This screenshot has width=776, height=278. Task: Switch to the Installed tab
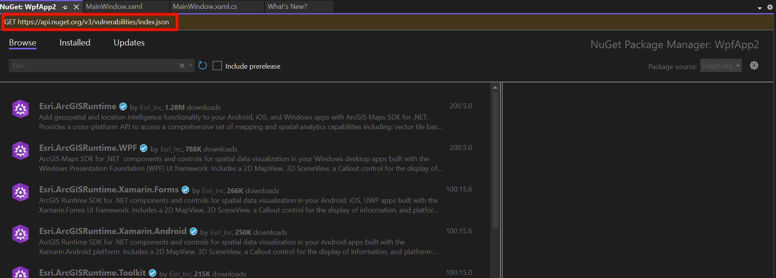(x=75, y=43)
